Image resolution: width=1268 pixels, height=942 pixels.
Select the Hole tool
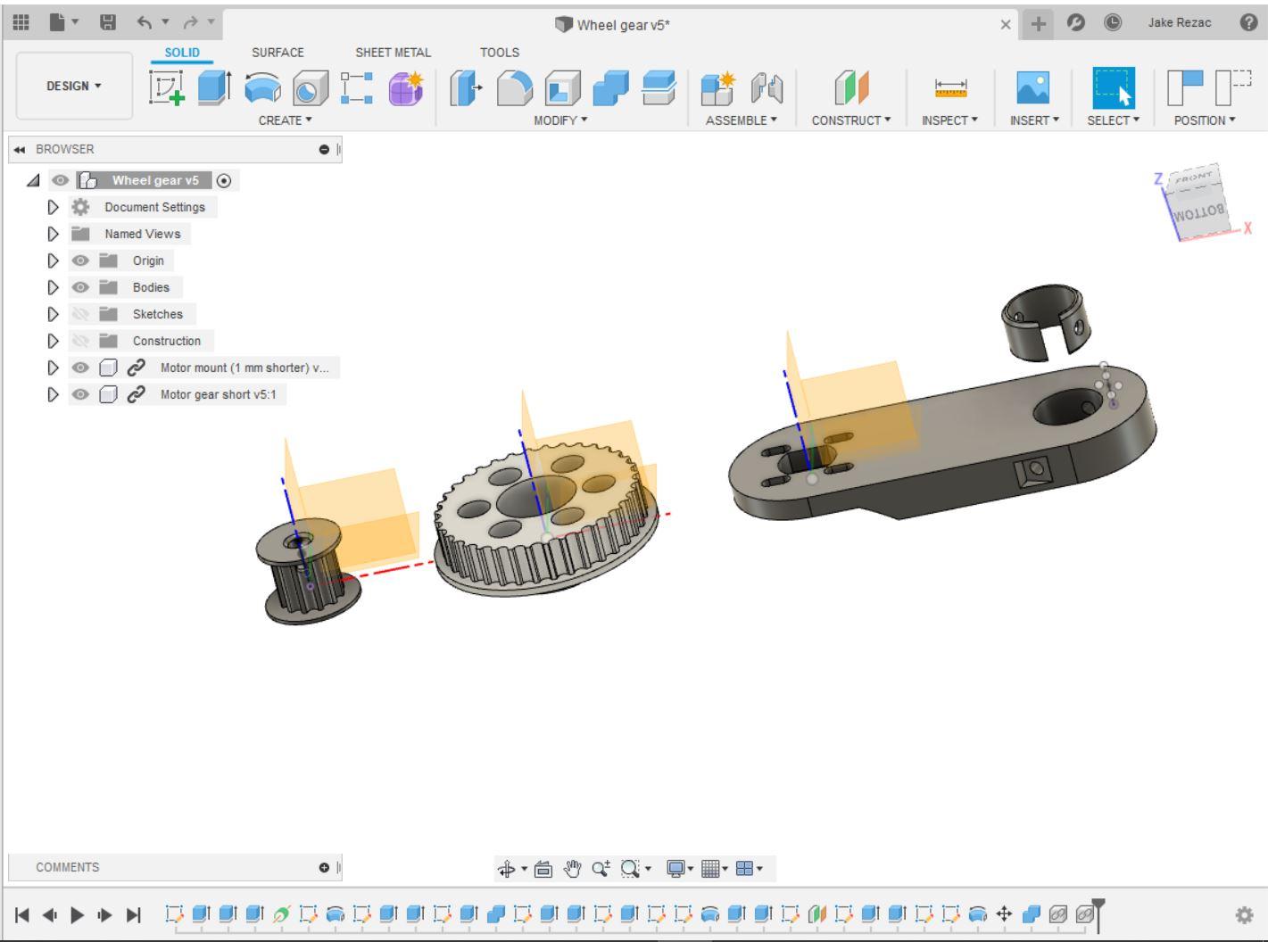311,88
